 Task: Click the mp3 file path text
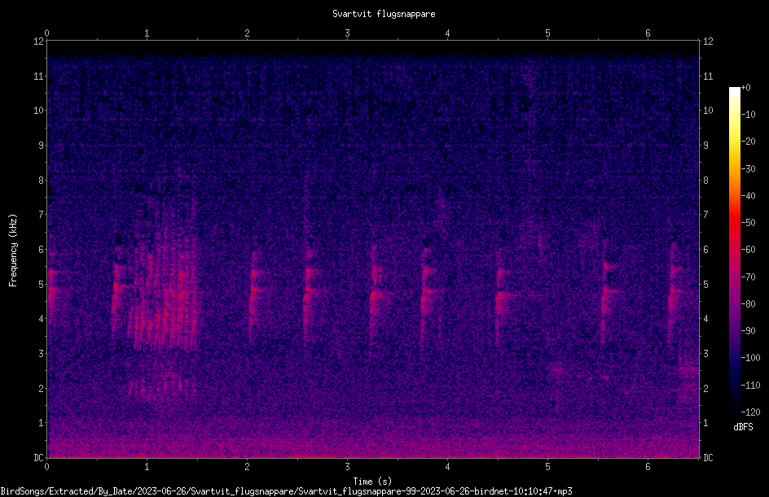[287, 491]
